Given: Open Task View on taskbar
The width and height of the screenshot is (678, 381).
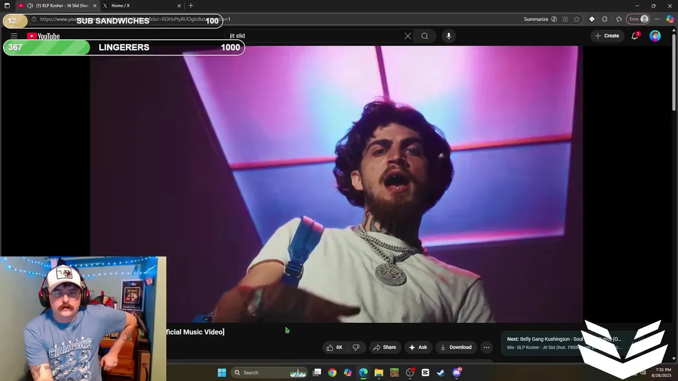Looking at the screenshot, I should tap(317, 373).
